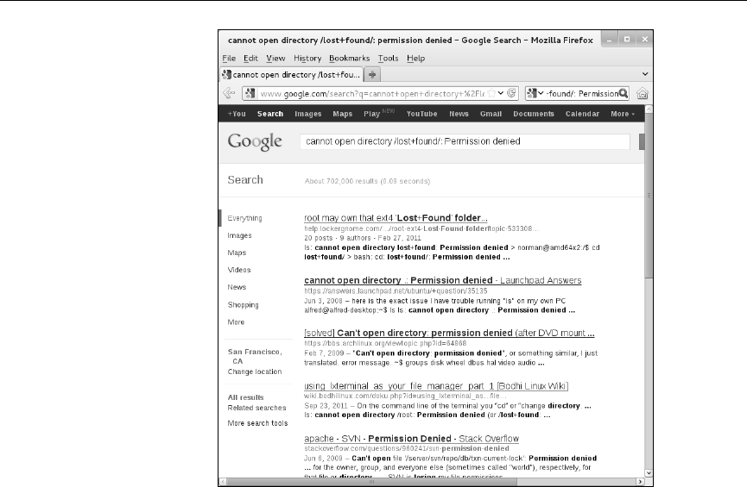Viewport: 747px width, 487px height.
Task: Open 'root may own that ext4 Lost+Found folder' result
Action: (x=396, y=218)
